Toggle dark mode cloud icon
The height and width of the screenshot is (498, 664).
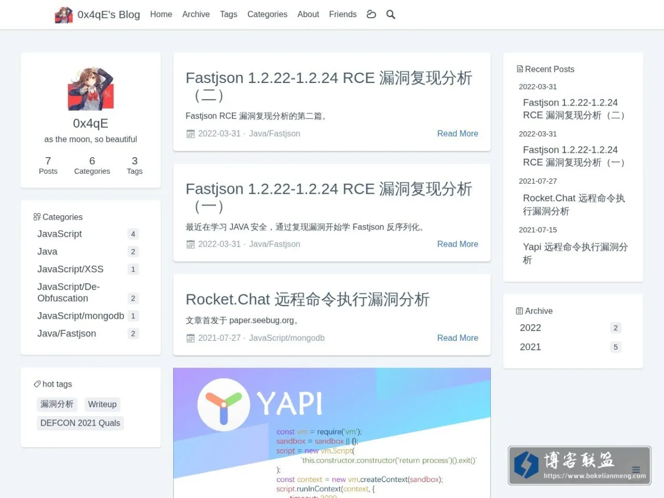point(371,14)
